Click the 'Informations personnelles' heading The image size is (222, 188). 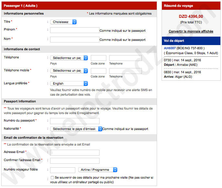pyautogui.click(x=24, y=14)
